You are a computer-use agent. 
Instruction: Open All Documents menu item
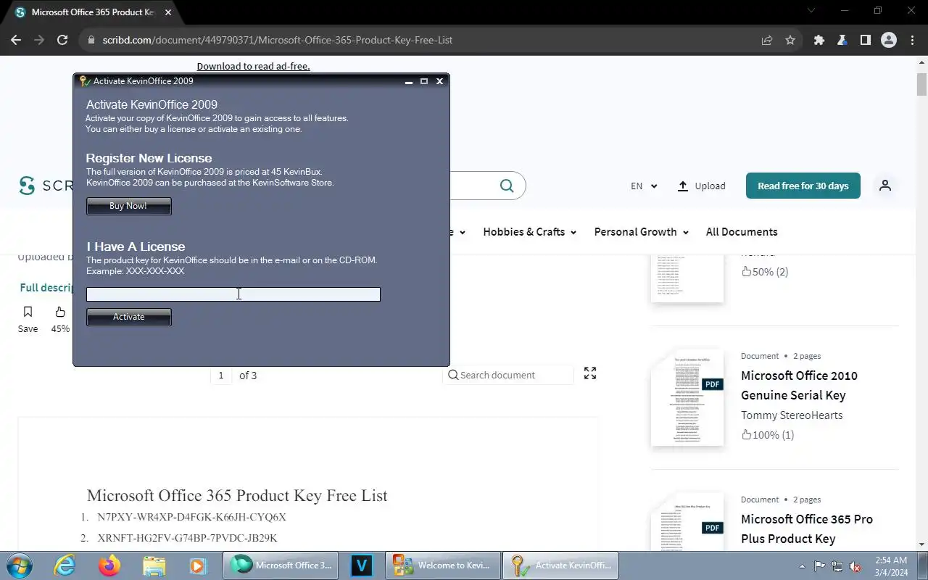click(742, 232)
